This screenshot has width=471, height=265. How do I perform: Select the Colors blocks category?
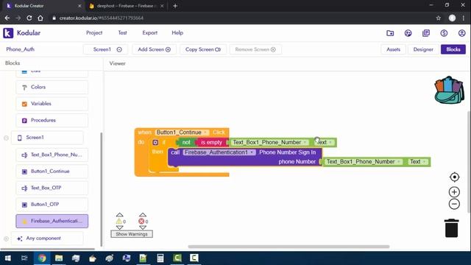point(52,87)
